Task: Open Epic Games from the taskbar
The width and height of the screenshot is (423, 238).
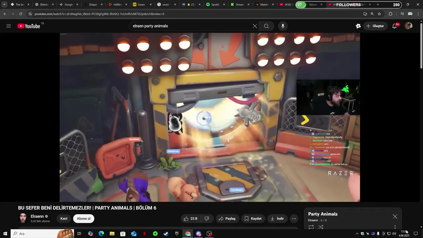Action: coord(177,234)
